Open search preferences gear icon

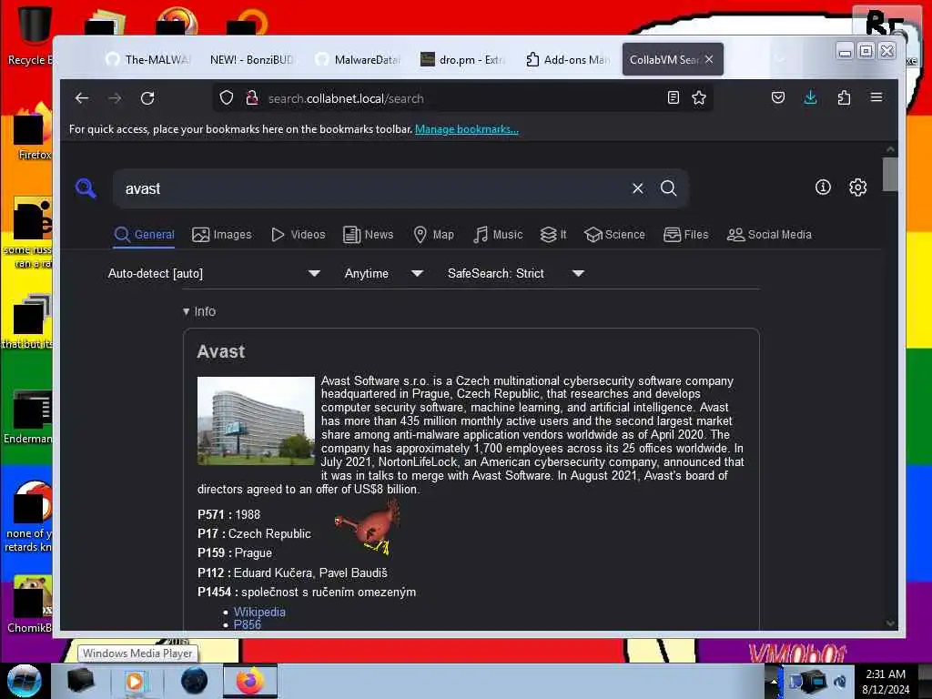coord(857,187)
